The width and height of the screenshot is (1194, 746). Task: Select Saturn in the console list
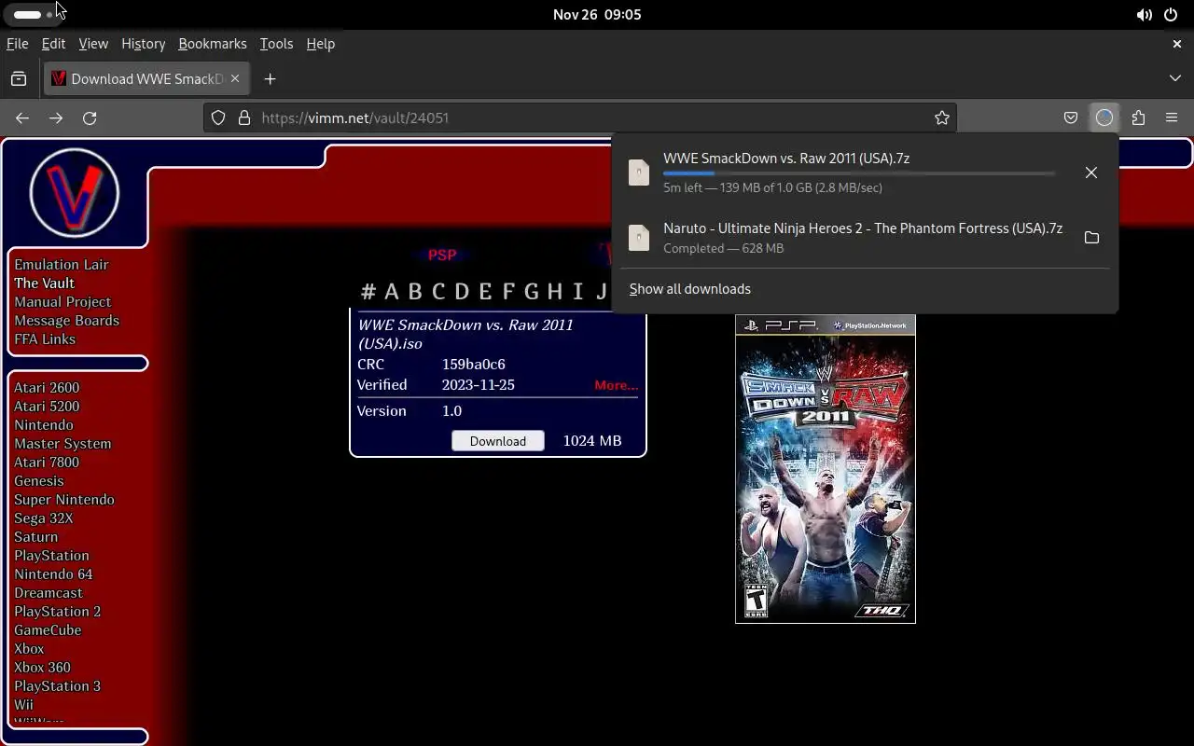pos(36,537)
